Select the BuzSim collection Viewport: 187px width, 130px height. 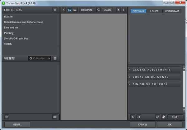pyautogui.click(x=8, y=17)
